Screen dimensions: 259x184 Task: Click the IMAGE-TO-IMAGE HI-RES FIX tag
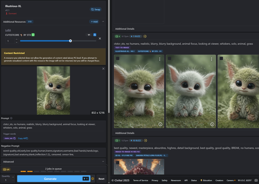click(x=128, y=152)
